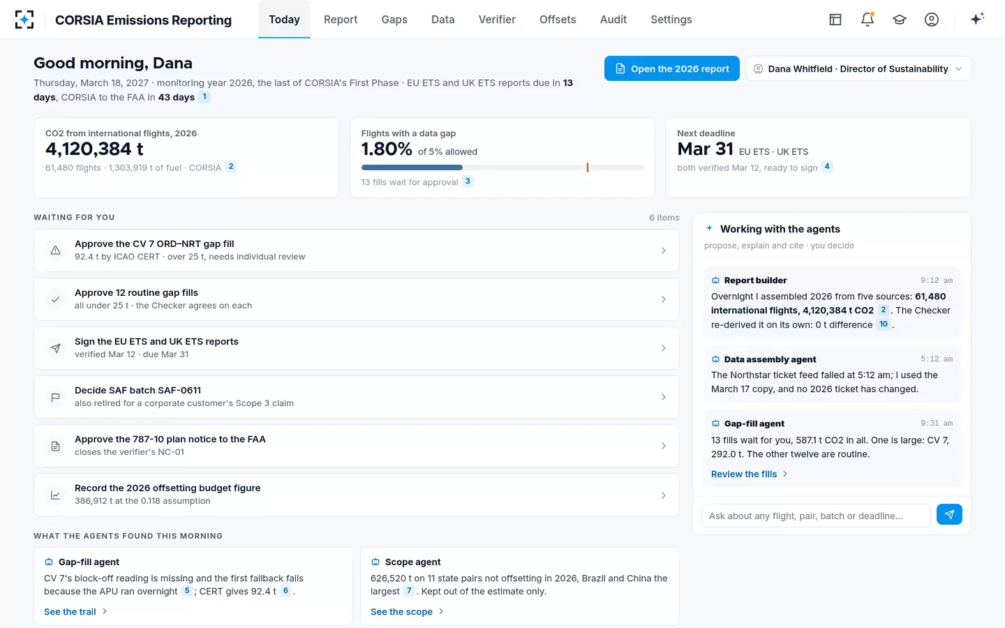Open the notifications bell
The image size is (1005, 628).
click(x=868, y=20)
